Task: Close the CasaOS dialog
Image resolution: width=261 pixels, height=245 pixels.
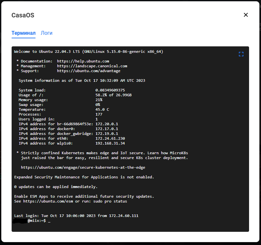Action: pos(246,15)
